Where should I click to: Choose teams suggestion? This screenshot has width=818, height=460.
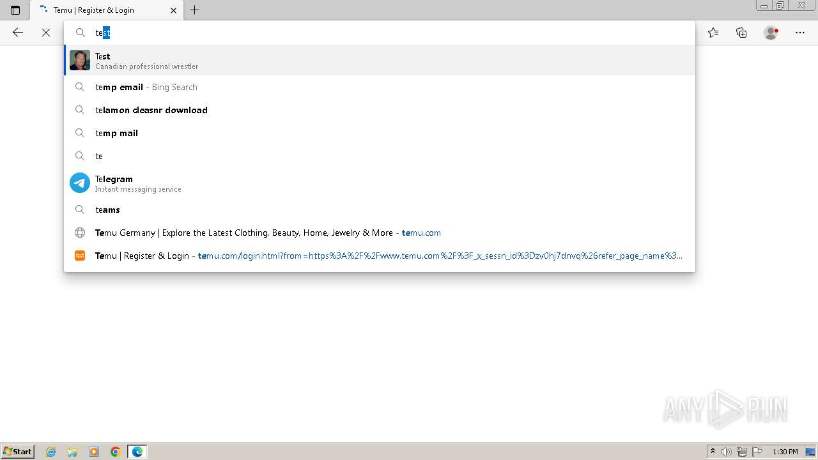[380, 210]
